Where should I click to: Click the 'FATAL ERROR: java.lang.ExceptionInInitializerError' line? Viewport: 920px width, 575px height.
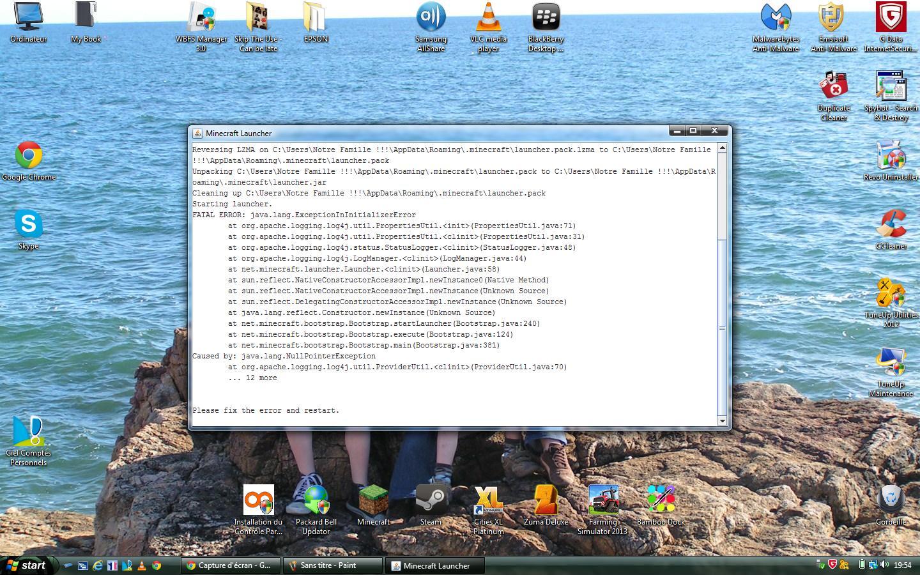(304, 215)
